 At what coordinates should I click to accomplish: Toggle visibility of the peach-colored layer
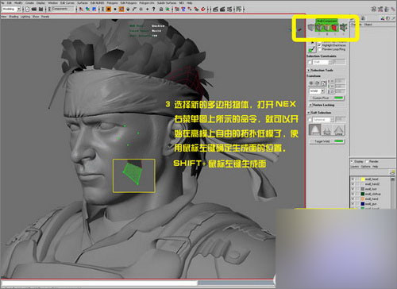point(353,198)
